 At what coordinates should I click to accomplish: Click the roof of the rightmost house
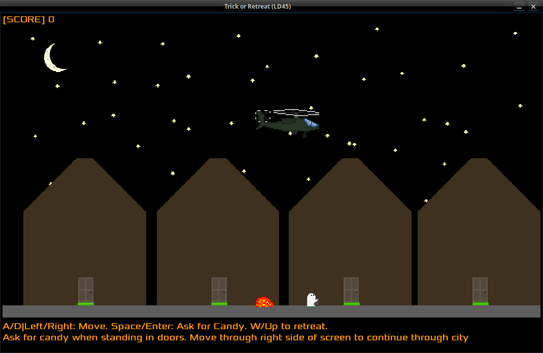(x=479, y=185)
